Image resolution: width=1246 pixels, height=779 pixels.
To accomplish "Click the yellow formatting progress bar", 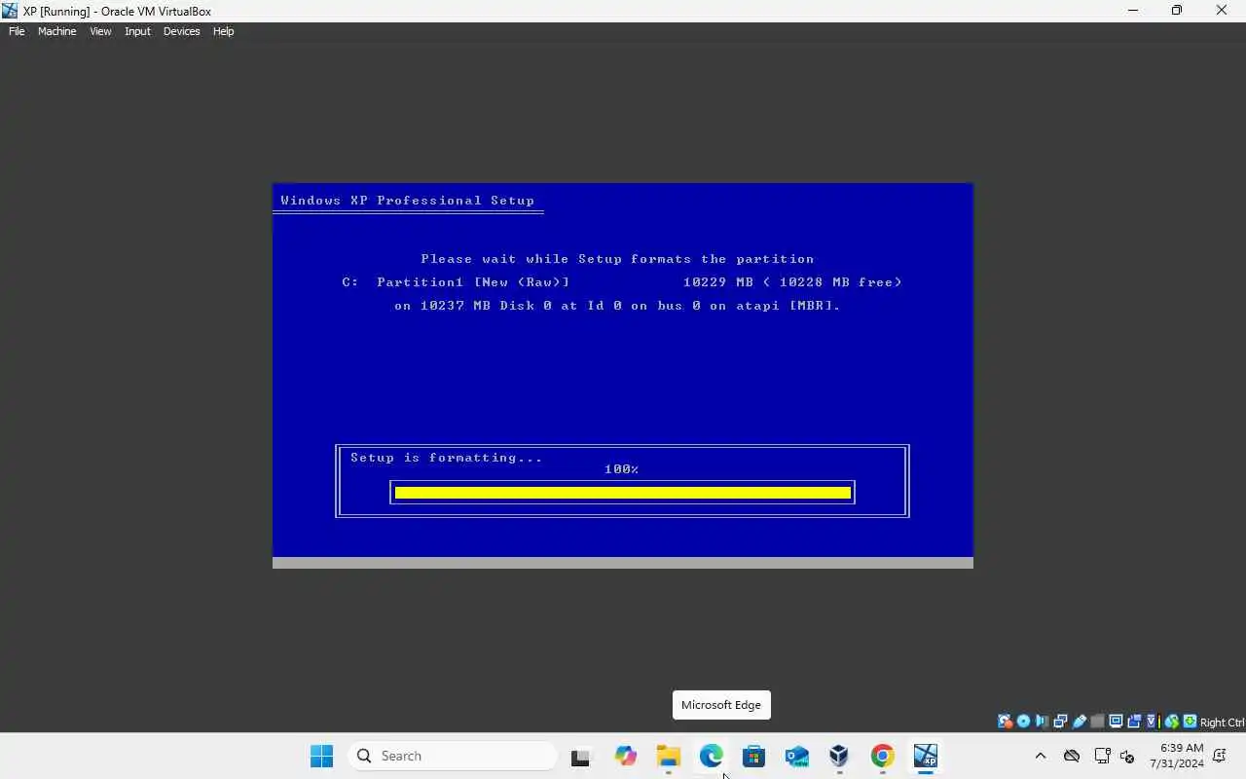I will [623, 493].
